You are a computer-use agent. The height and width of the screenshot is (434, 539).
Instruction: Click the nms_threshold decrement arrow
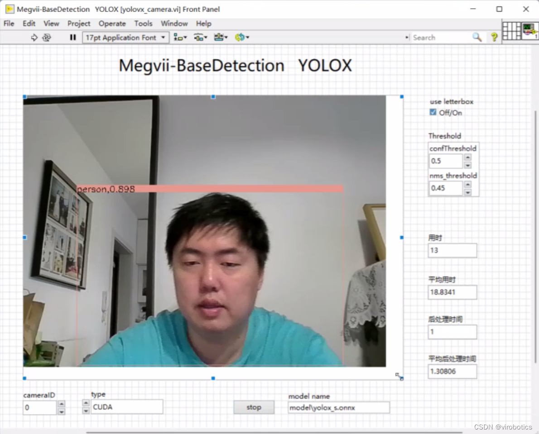(467, 192)
